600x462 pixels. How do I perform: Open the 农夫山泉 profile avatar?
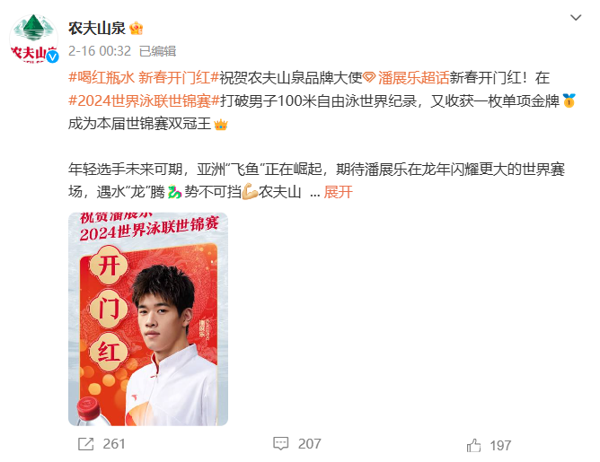coord(33,39)
